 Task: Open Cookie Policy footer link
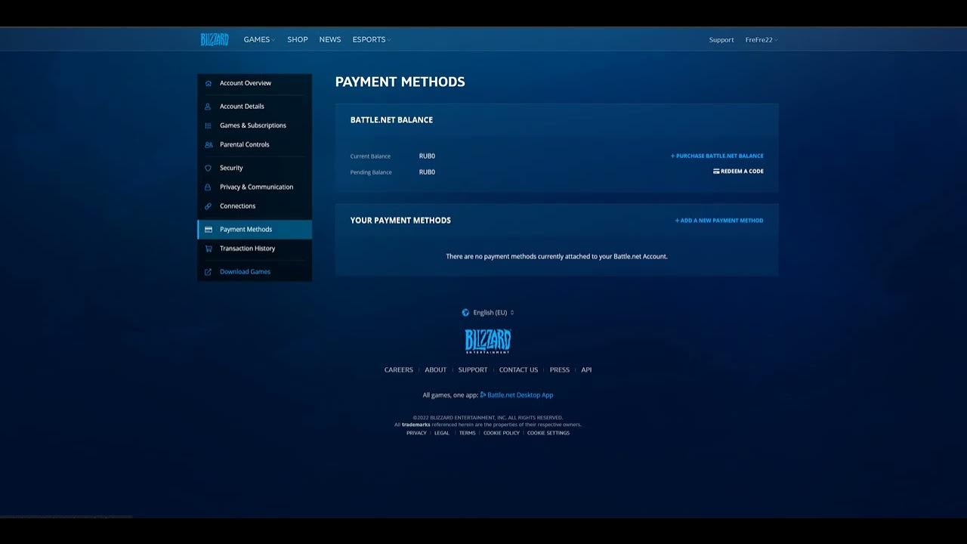tap(502, 433)
